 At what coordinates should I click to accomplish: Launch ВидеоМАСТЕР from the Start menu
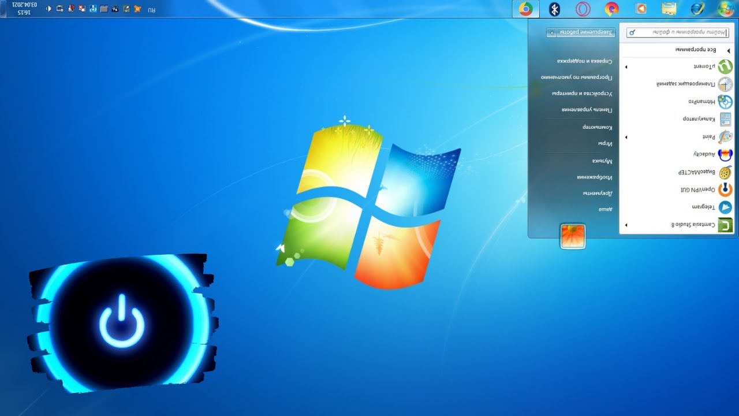(679, 172)
